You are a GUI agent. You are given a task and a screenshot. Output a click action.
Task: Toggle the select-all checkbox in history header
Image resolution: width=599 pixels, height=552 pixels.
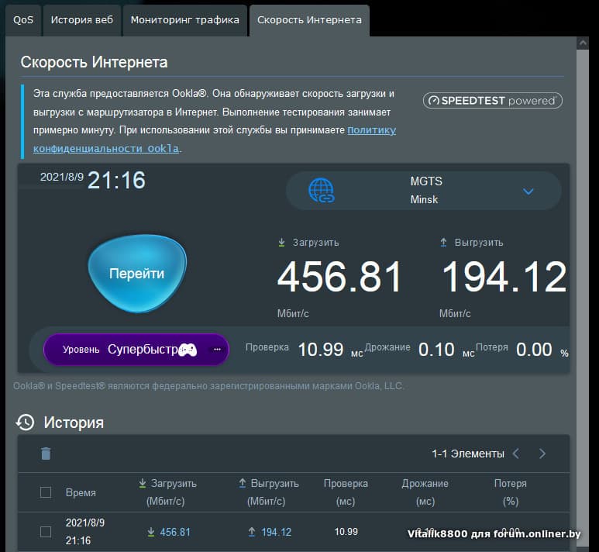pyautogui.click(x=46, y=492)
